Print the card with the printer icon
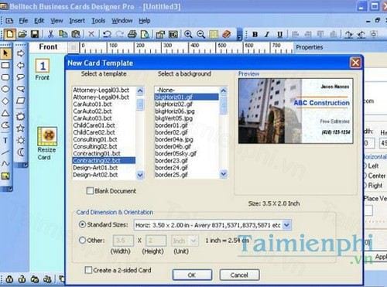This screenshot has height=287, width=387. 132,34
